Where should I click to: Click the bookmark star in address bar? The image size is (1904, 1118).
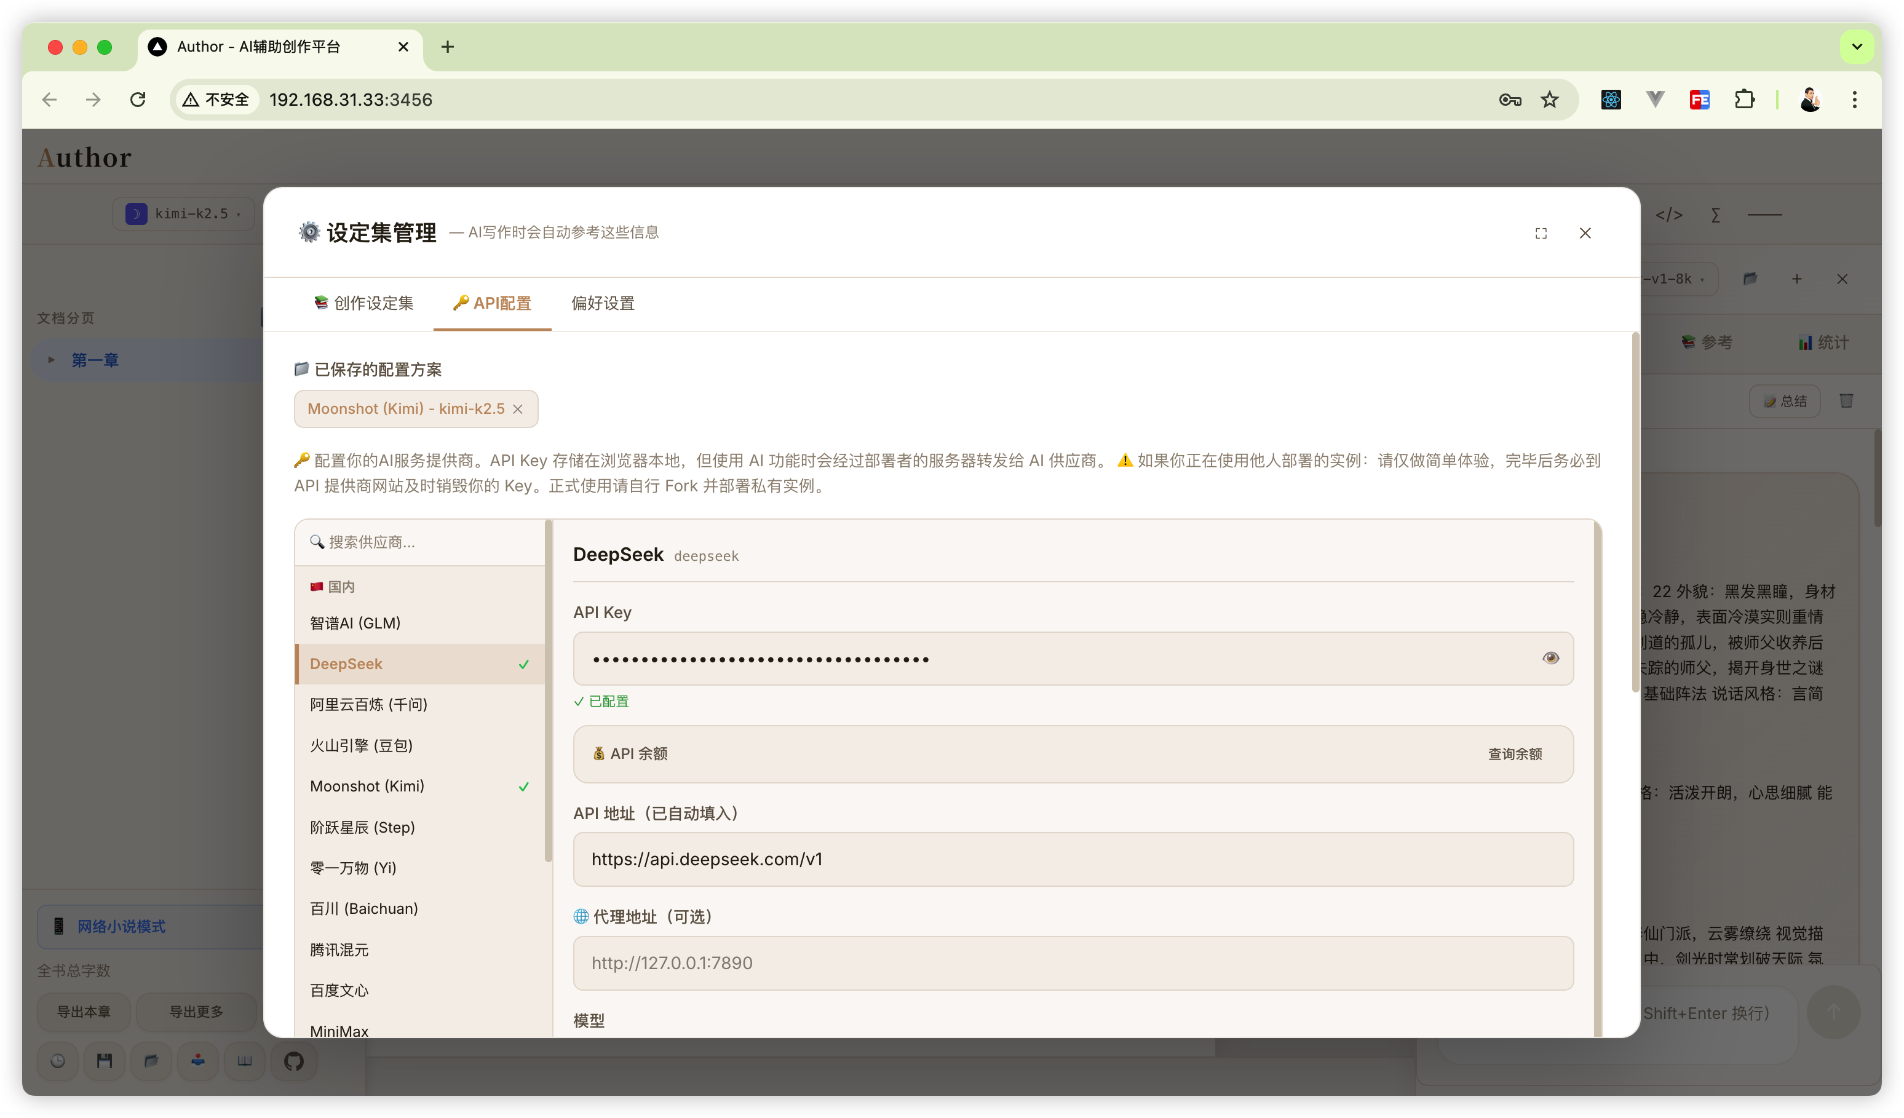click(1550, 100)
